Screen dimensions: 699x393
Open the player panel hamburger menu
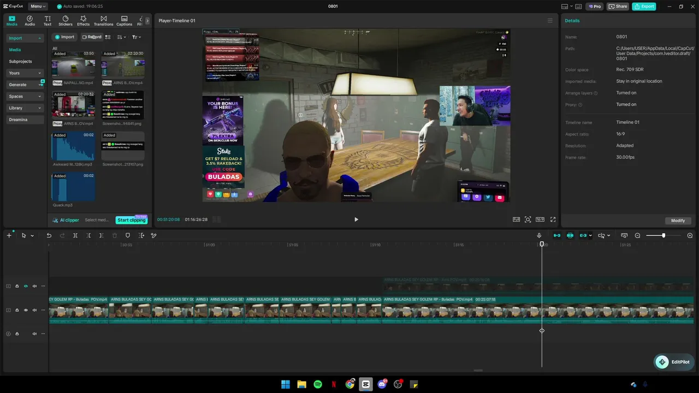(550, 21)
